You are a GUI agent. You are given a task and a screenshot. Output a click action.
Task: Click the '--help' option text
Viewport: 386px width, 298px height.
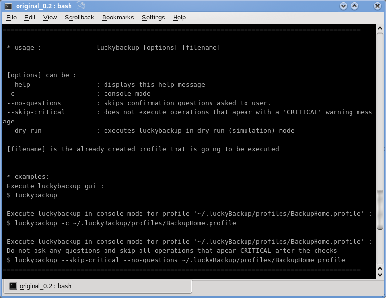pos(18,85)
